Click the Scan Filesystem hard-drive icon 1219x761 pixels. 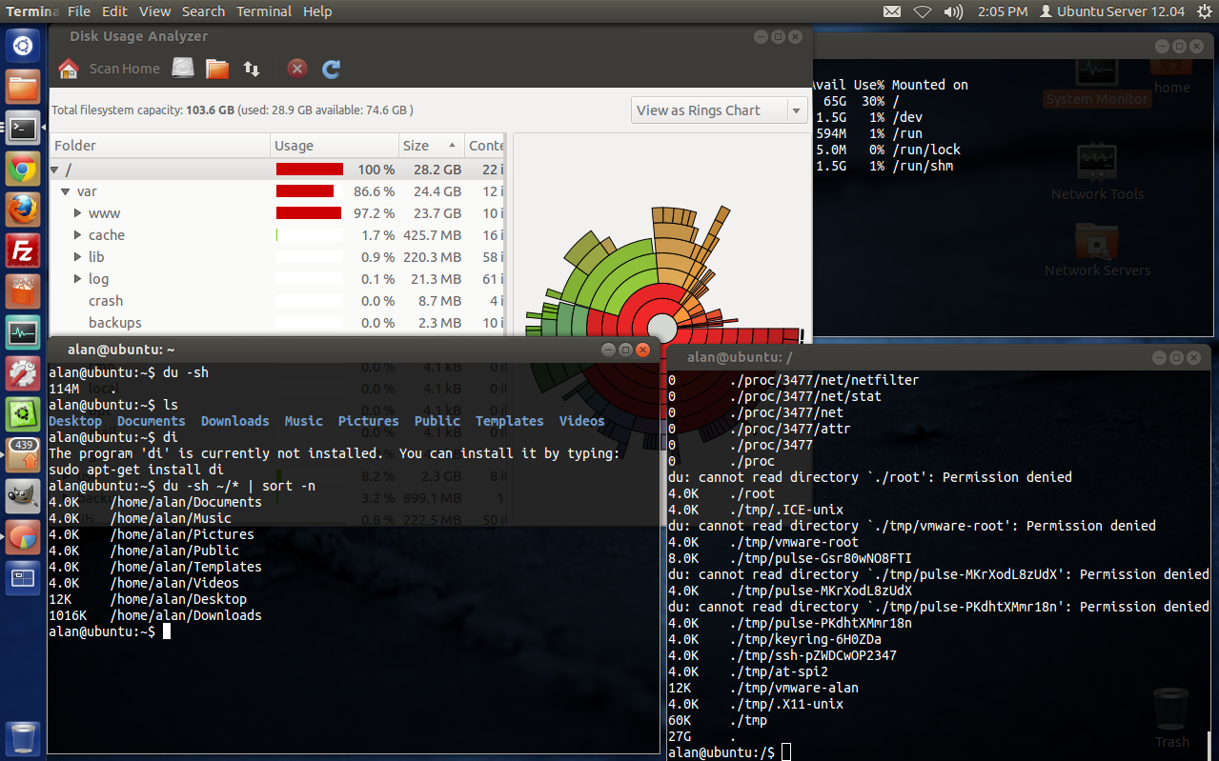pyautogui.click(x=183, y=68)
